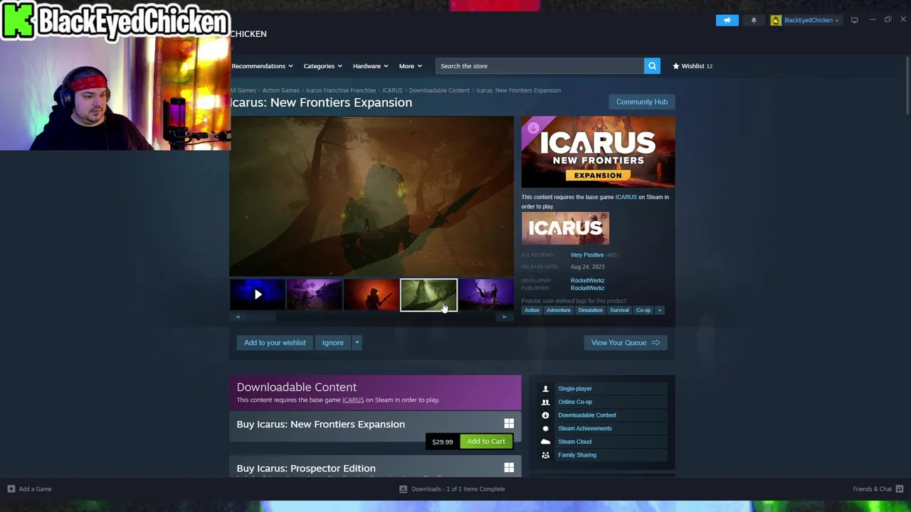911x512 pixels.
Task: Click the Adventure tag
Action: click(x=558, y=310)
